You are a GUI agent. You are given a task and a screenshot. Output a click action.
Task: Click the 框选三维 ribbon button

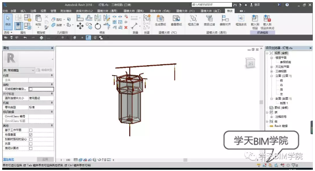pos(193,21)
